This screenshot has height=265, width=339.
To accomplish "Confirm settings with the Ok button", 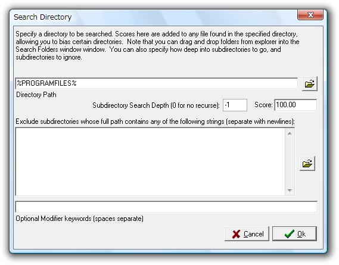I will click(x=294, y=234).
